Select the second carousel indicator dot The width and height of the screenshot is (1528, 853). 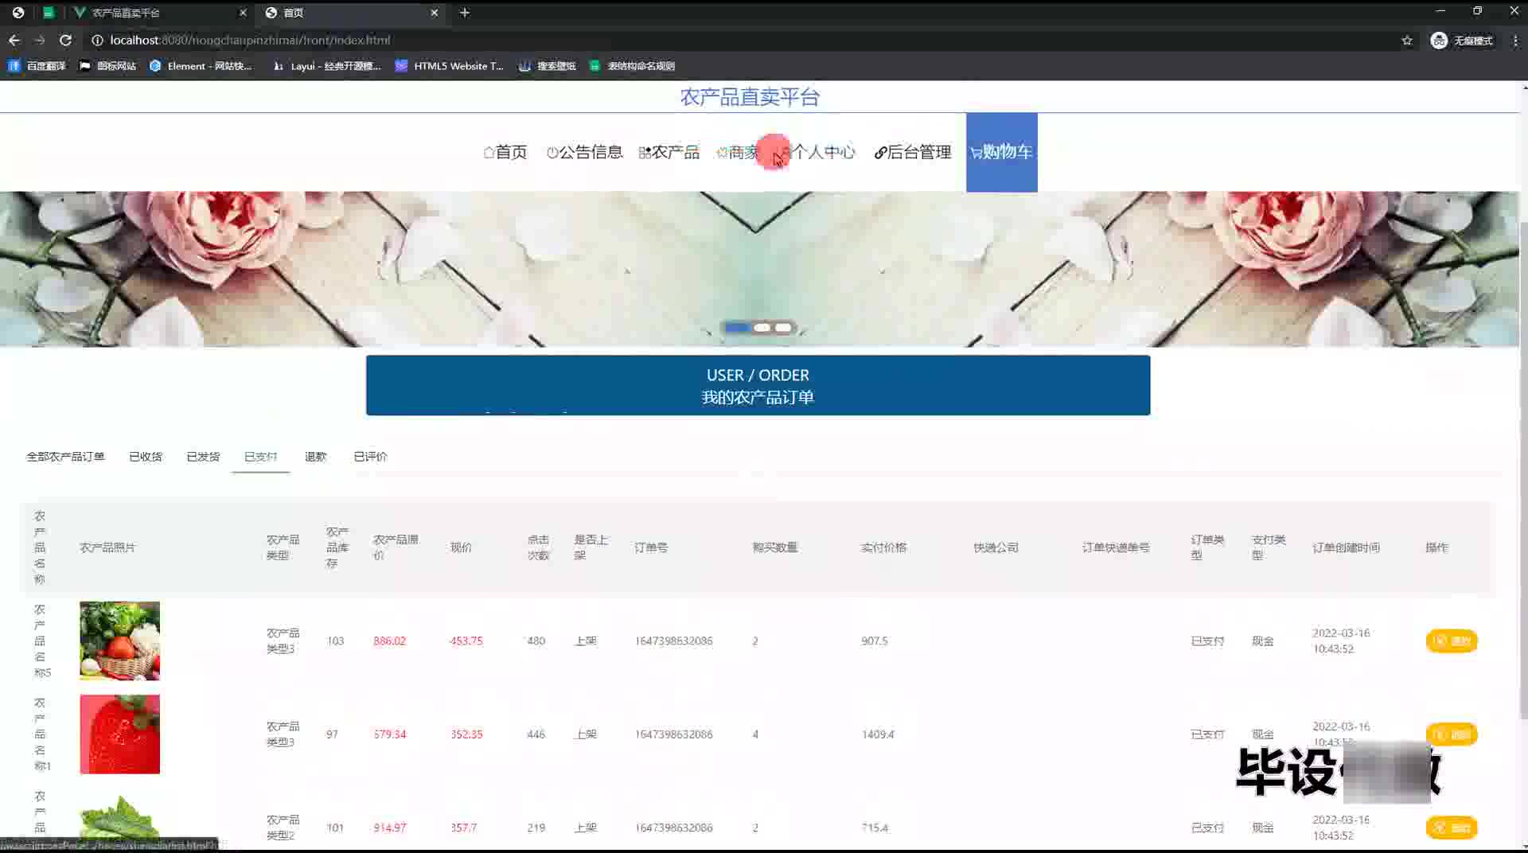point(762,328)
